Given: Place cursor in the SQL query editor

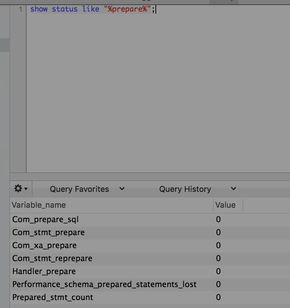Looking at the screenshot, I should 158,88.
